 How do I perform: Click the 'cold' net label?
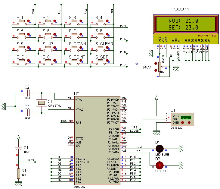(x=139, y=147)
